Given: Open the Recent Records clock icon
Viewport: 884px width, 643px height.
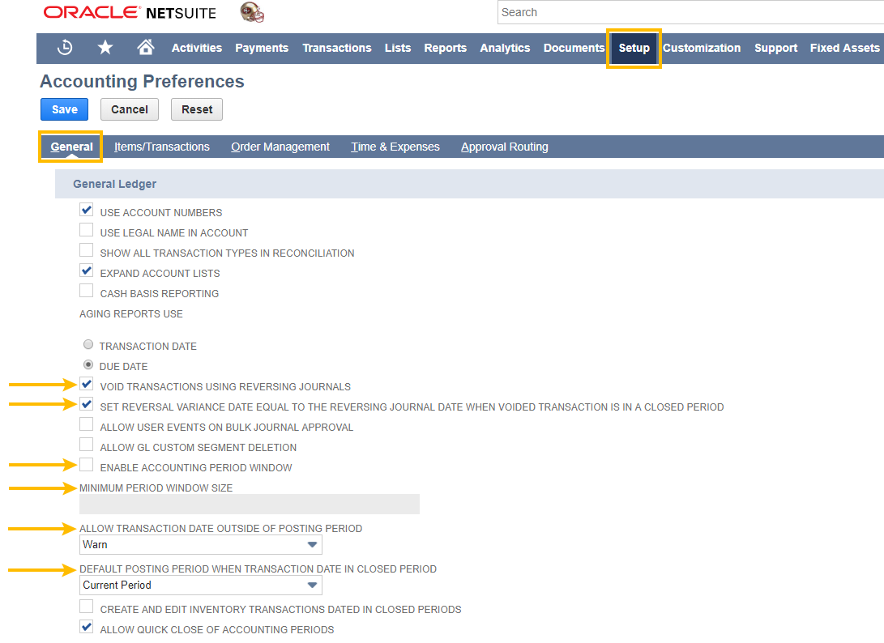Looking at the screenshot, I should [x=65, y=48].
